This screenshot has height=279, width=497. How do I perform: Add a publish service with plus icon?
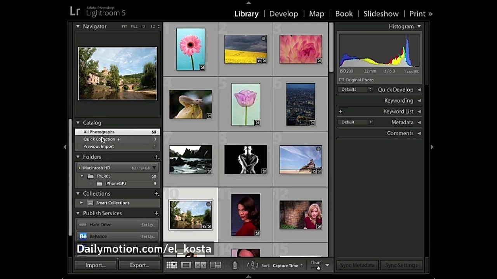point(156,214)
